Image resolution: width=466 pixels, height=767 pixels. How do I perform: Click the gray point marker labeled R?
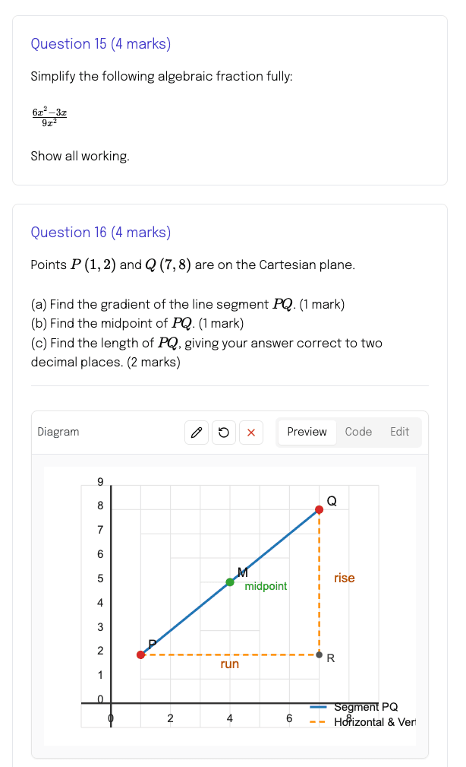click(320, 654)
